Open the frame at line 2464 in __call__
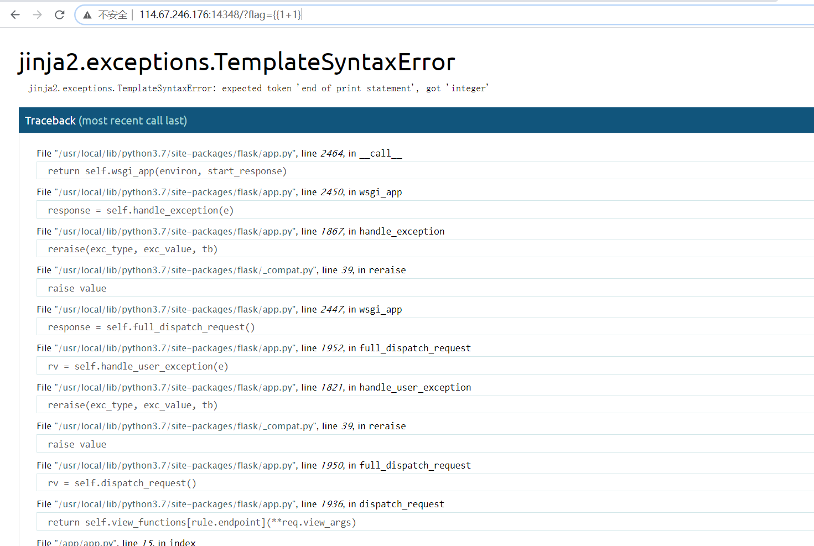Viewport: 814px width, 546px height. point(219,153)
